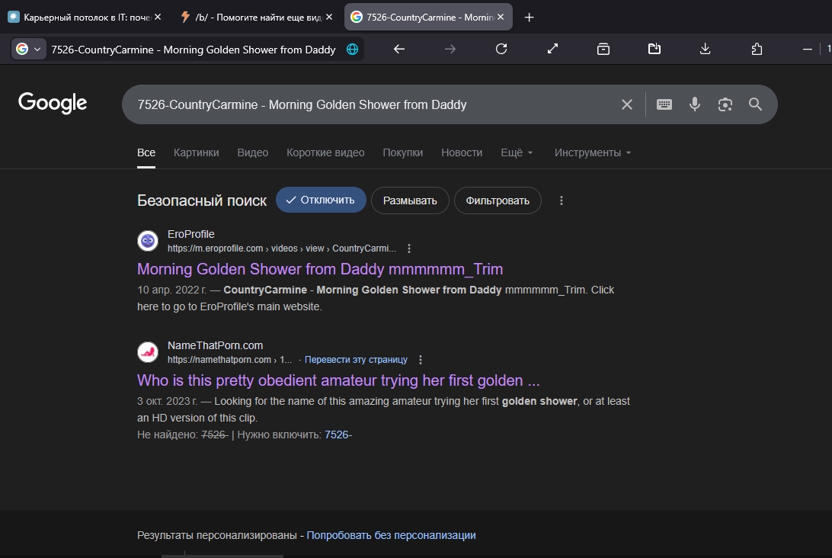Viewport: 832px width, 558px height.
Task: Open the on-screen keyboard input tool
Action: coord(664,104)
